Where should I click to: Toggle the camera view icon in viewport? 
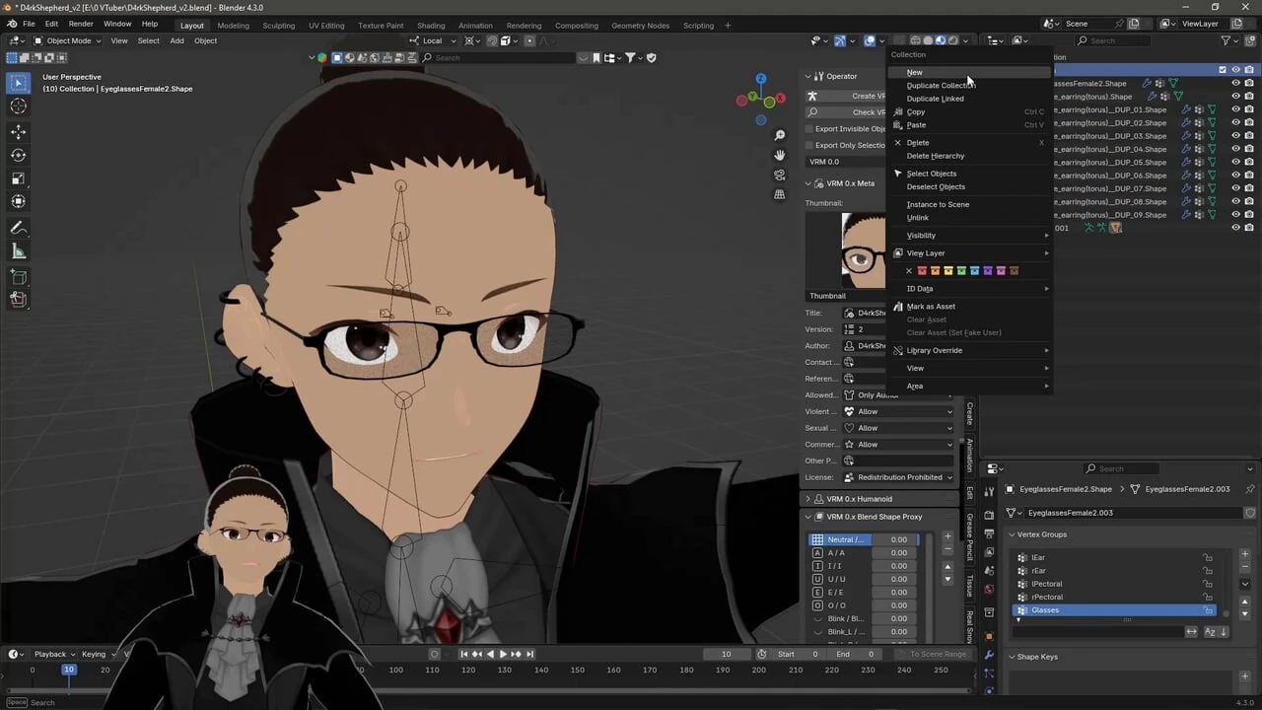[779, 175]
